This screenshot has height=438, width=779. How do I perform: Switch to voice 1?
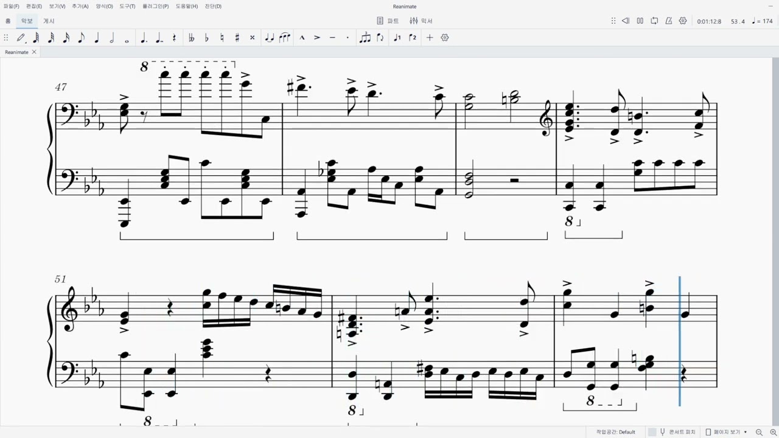tap(397, 38)
